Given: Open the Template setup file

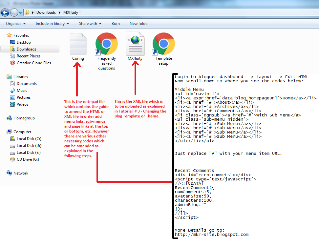Looking at the screenshot, I should tap(163, 44).
